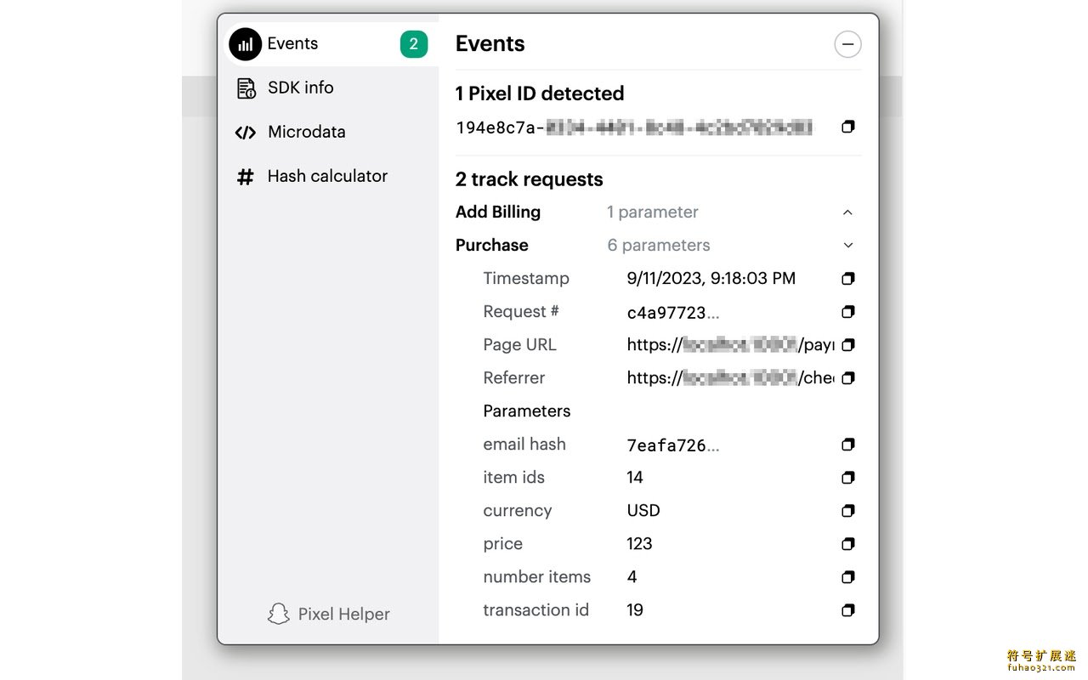Click the Events bar-chart icon
The image size is (1088, 680).
246,44
